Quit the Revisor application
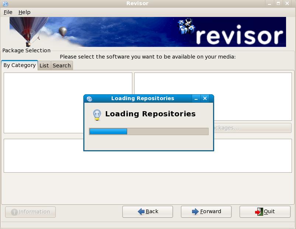 pos(265,212)
